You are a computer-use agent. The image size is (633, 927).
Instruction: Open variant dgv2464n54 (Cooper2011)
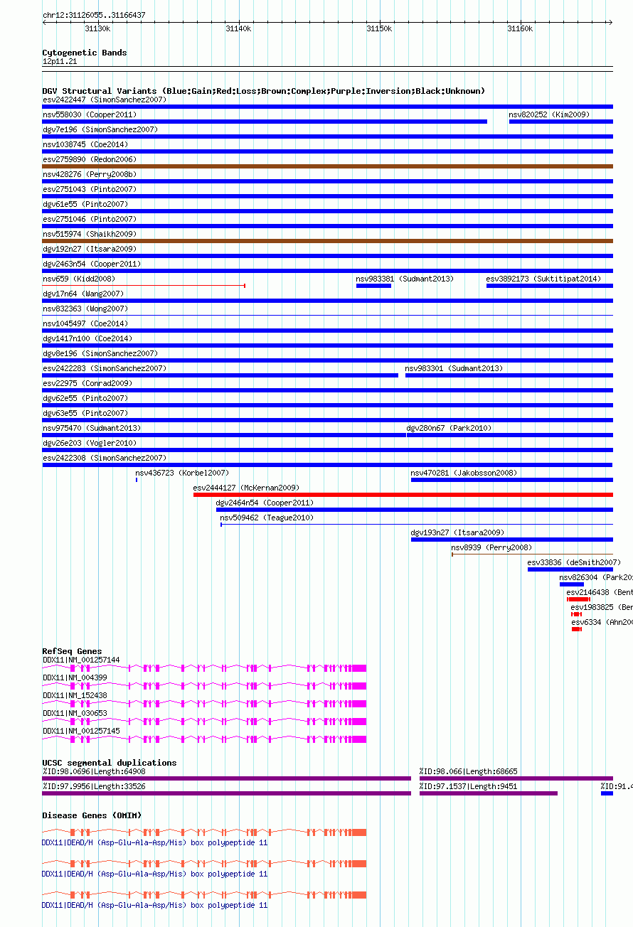pos(265,503)
